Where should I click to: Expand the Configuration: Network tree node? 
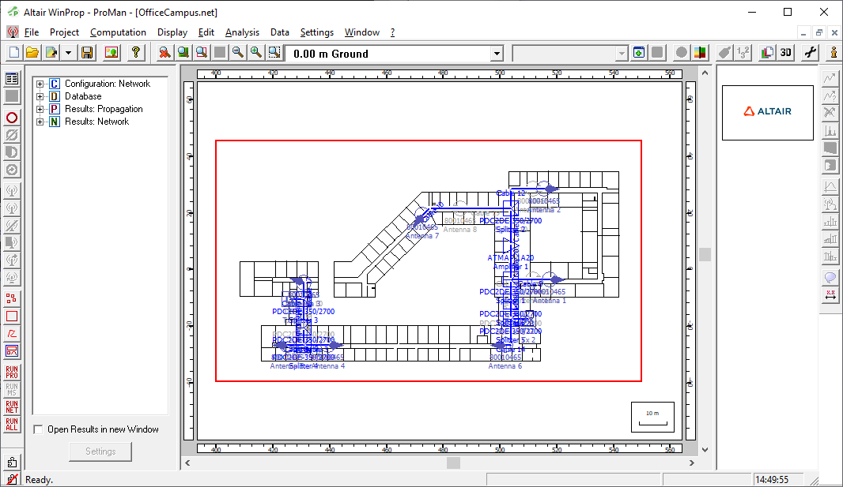tap(40, 84)
